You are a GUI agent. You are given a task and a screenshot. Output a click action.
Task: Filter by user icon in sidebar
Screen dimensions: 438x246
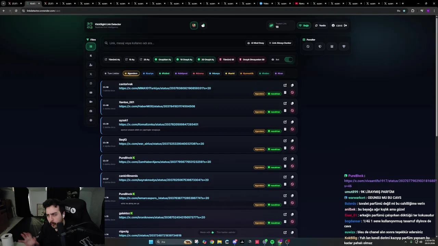tap(91, 65)
